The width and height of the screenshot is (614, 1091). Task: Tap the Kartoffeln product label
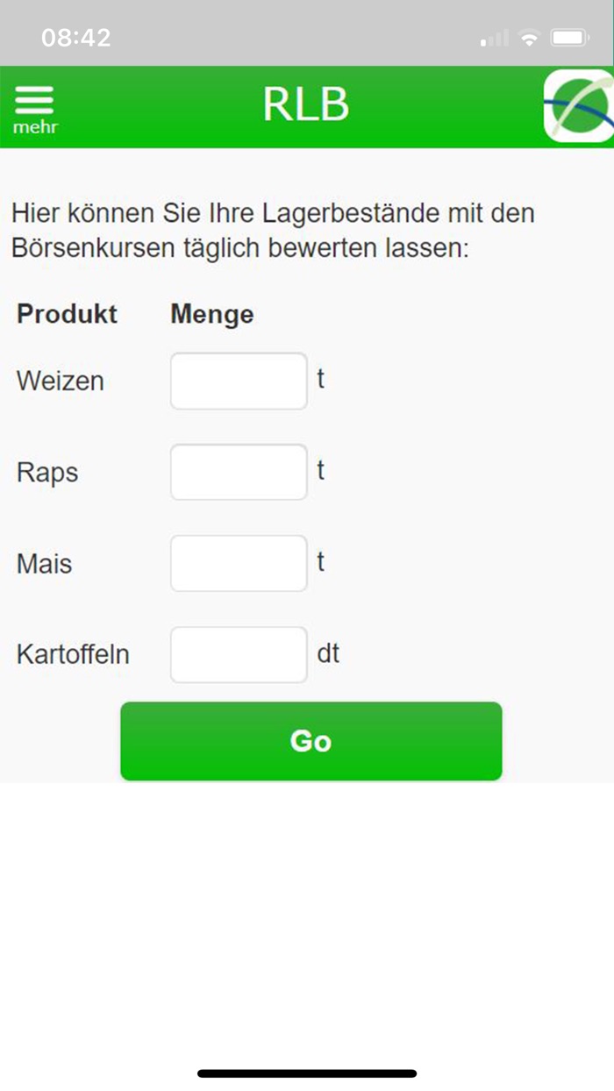click(x=73, y=654)
